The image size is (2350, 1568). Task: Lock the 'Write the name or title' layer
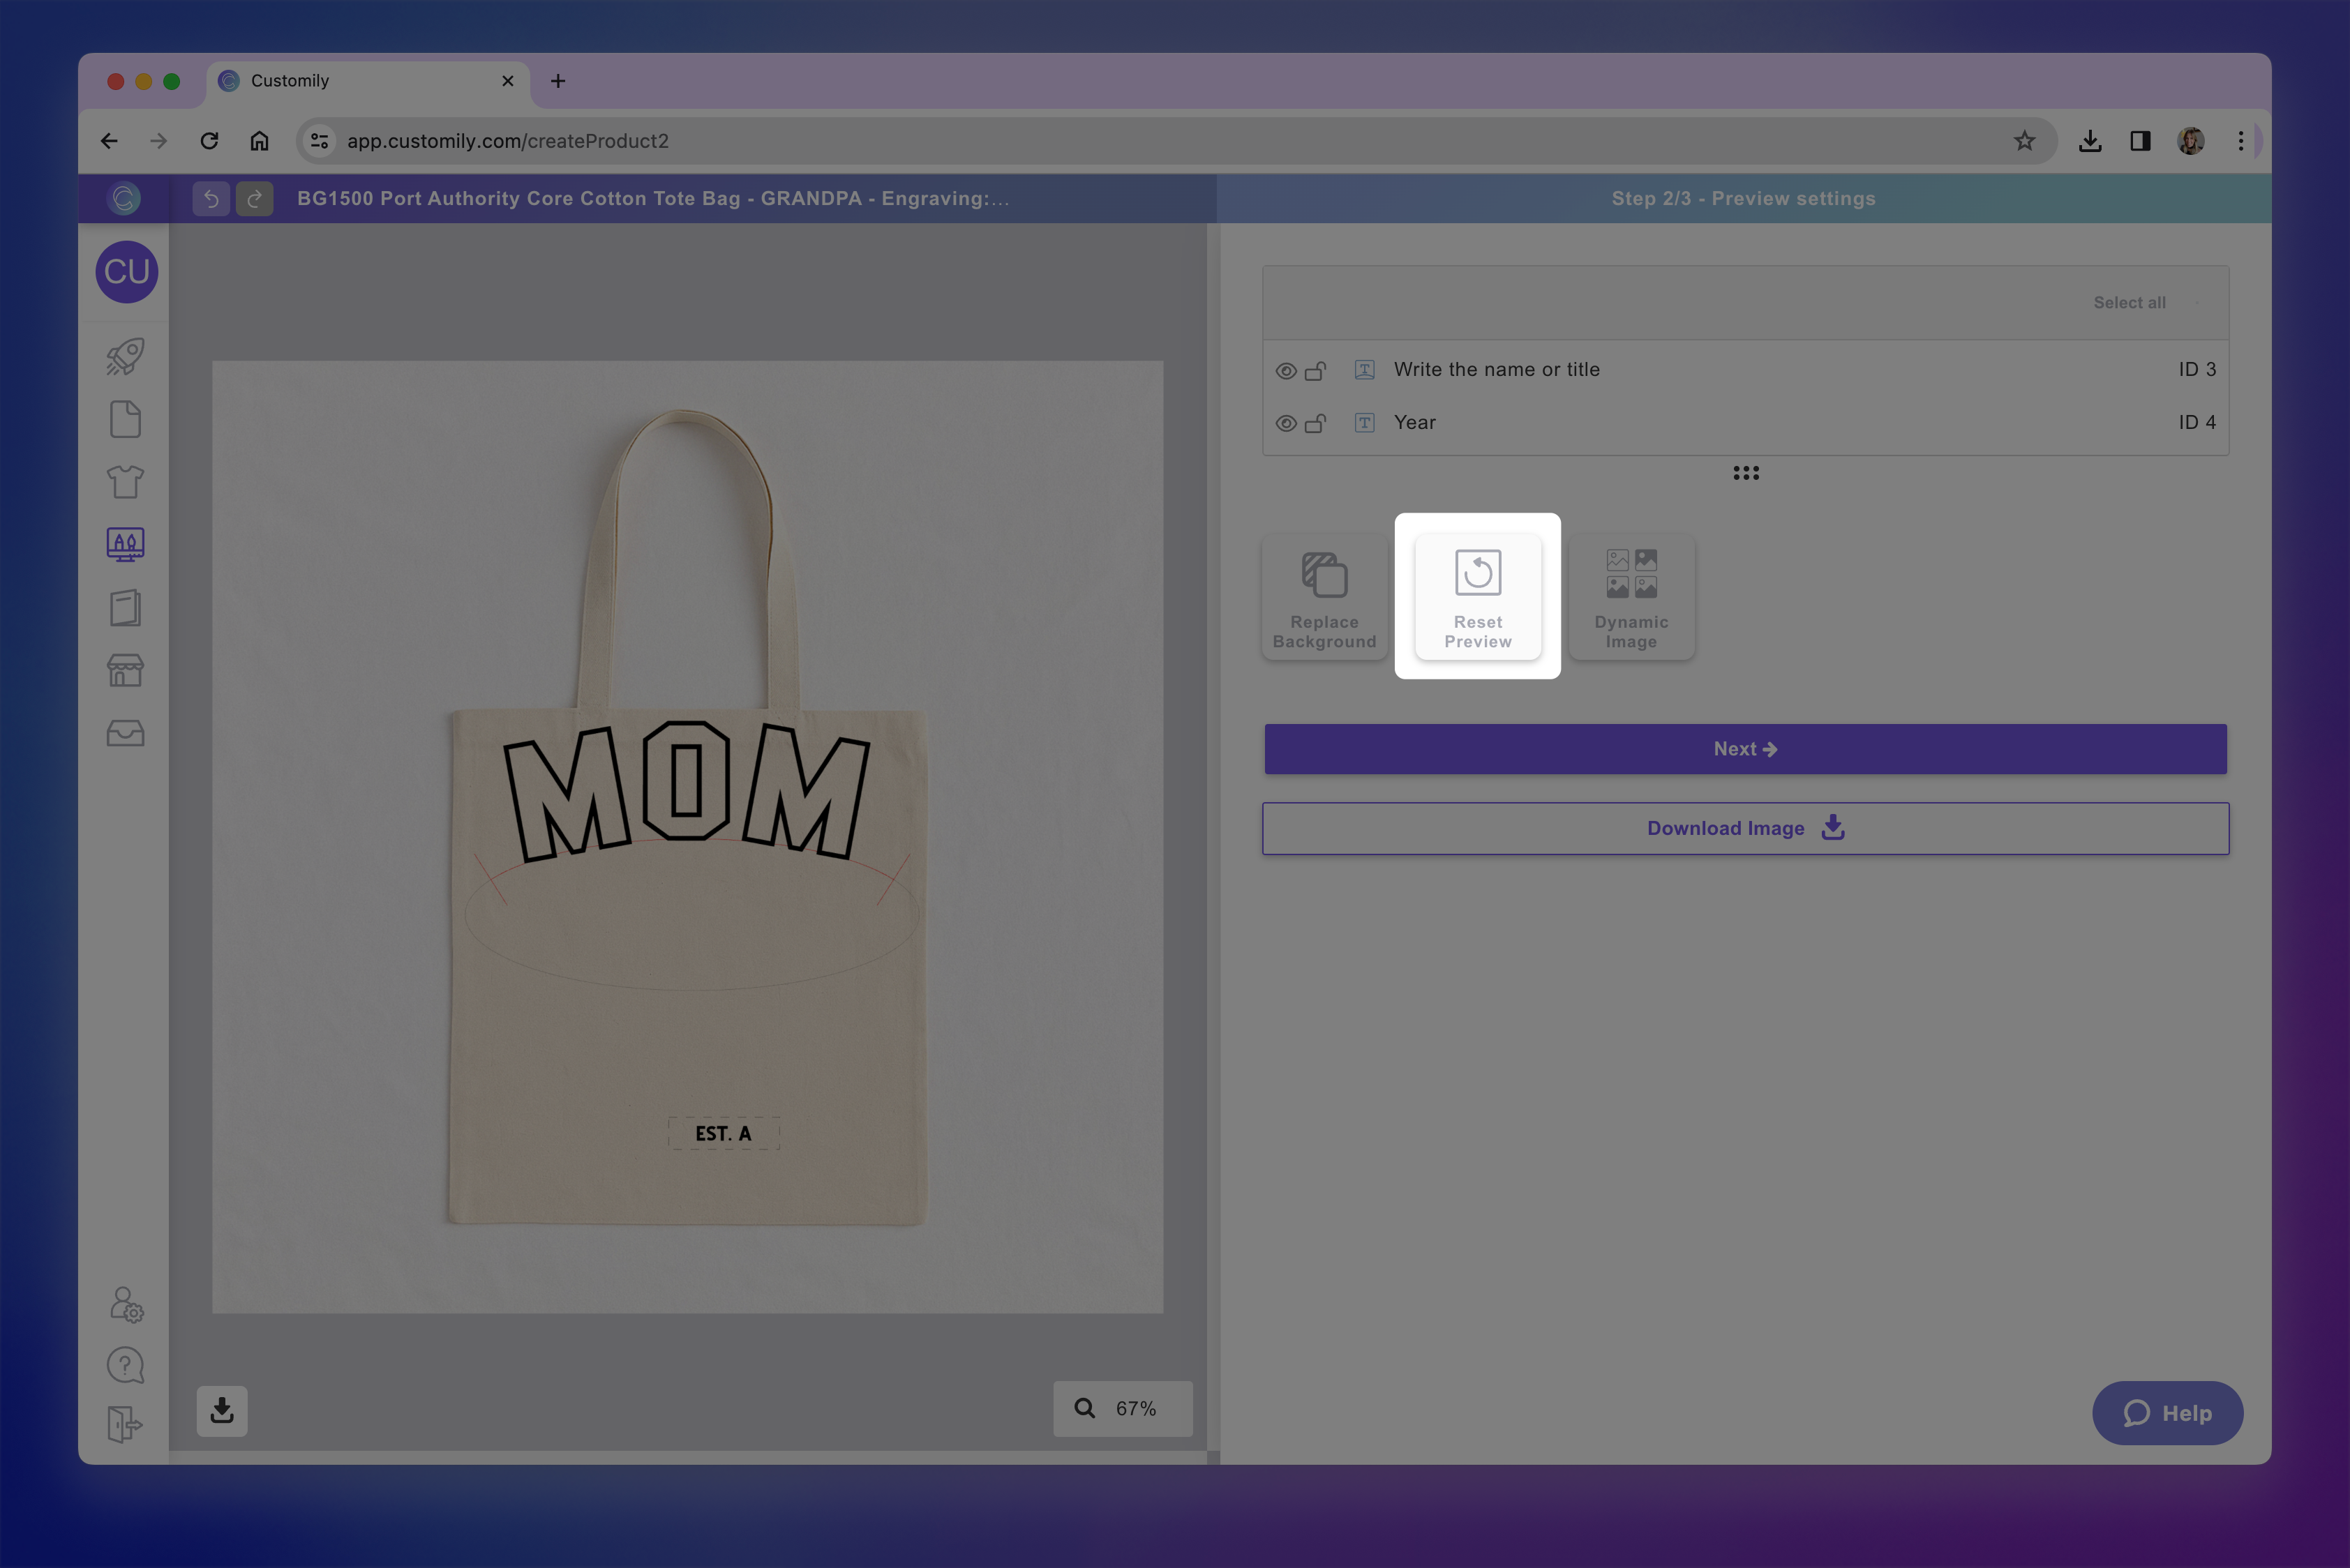(1315, 371)
